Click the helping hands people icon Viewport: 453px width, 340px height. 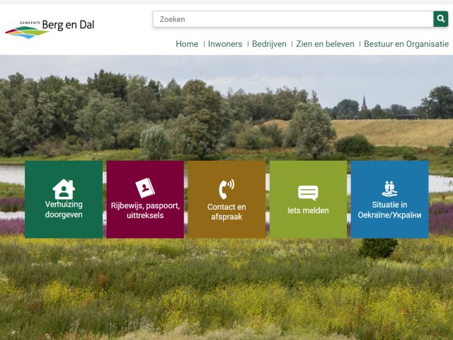[x=389, y=189]
